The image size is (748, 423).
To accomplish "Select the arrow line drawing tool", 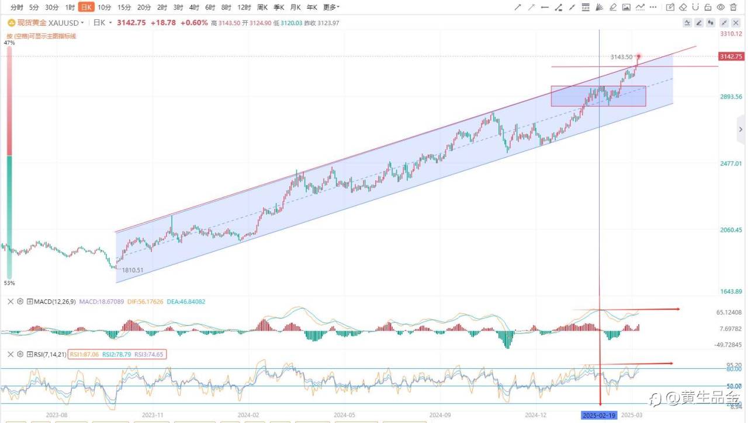I will coord(518,8).
